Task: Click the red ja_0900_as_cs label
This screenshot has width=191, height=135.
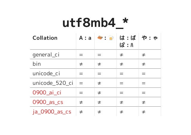Action: [x=52, y=112]
